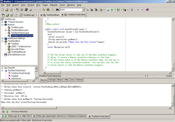Click the Optimize project icon
The width and height of the screenshot is (175, 122).
pyautogui.click(x=125, y=10)
